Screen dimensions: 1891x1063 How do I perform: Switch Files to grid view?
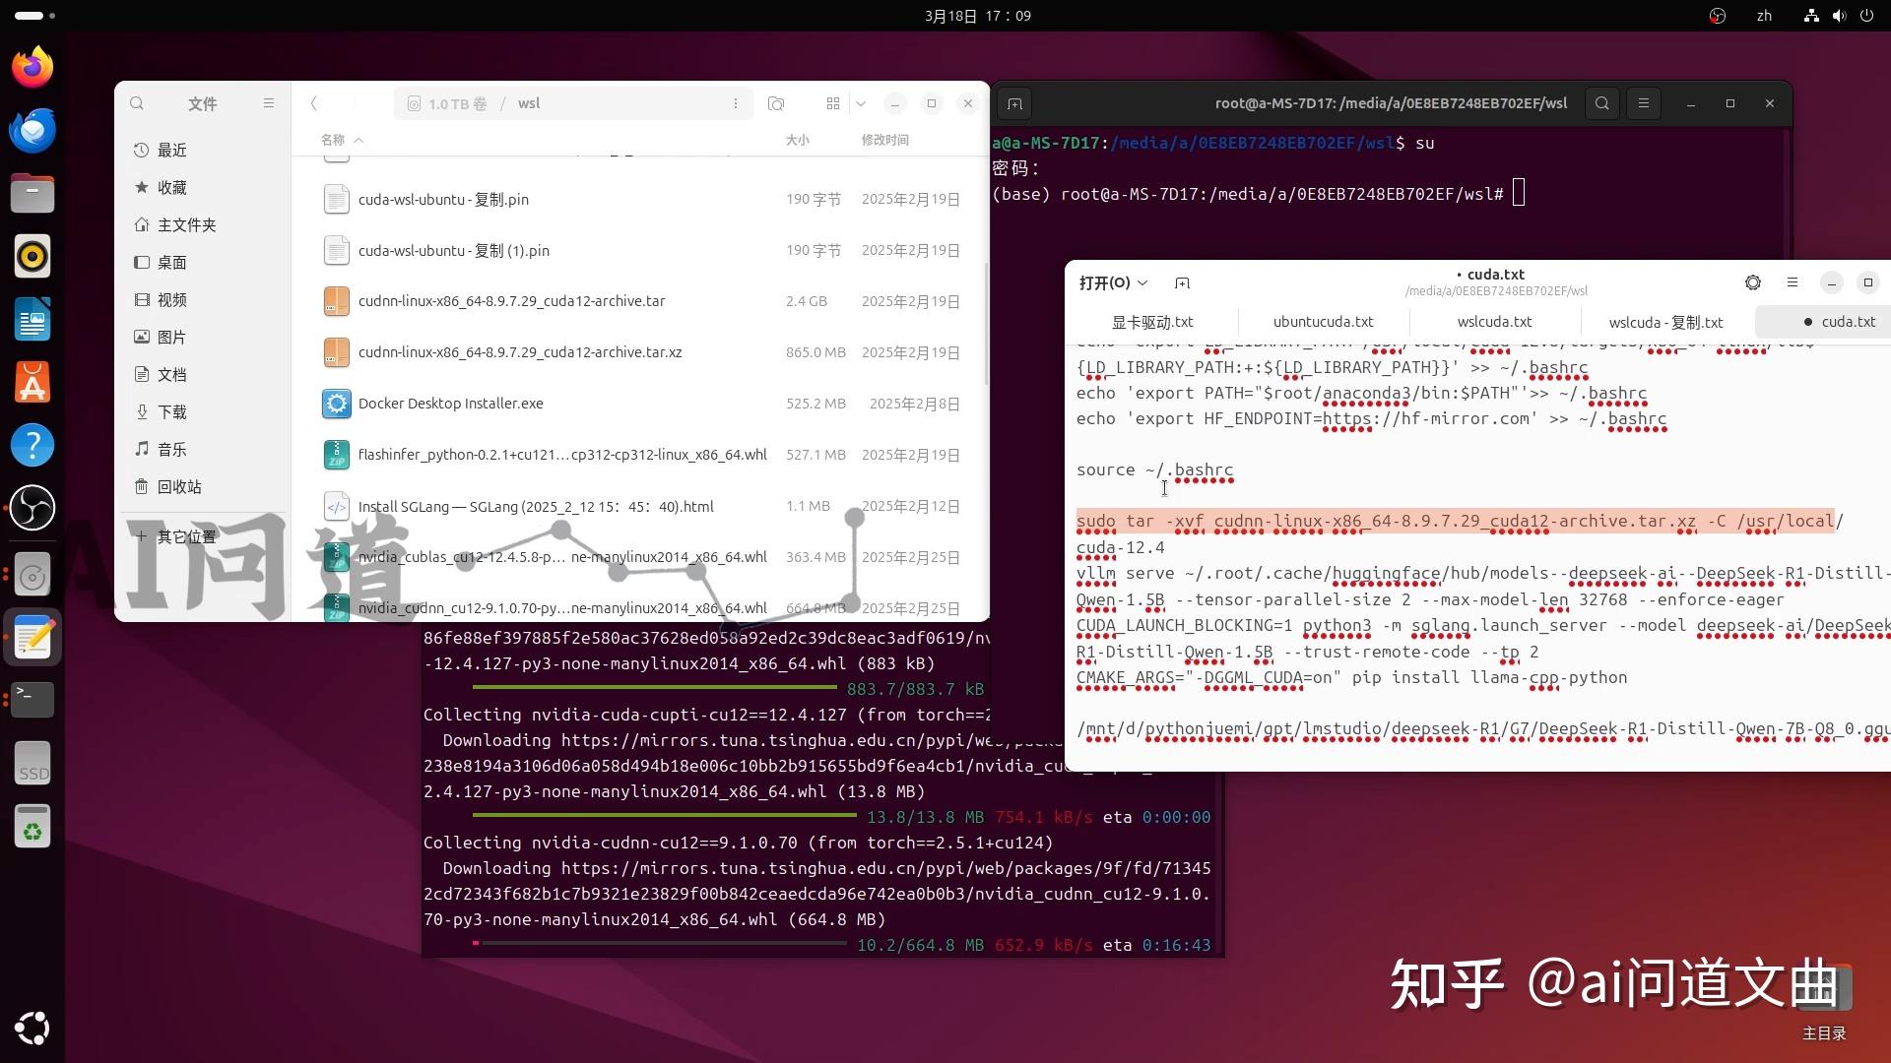(x=833, y=103)
